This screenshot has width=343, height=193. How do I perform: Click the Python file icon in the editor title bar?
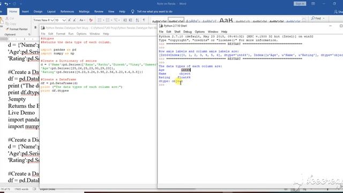click(x=43, y=28)
